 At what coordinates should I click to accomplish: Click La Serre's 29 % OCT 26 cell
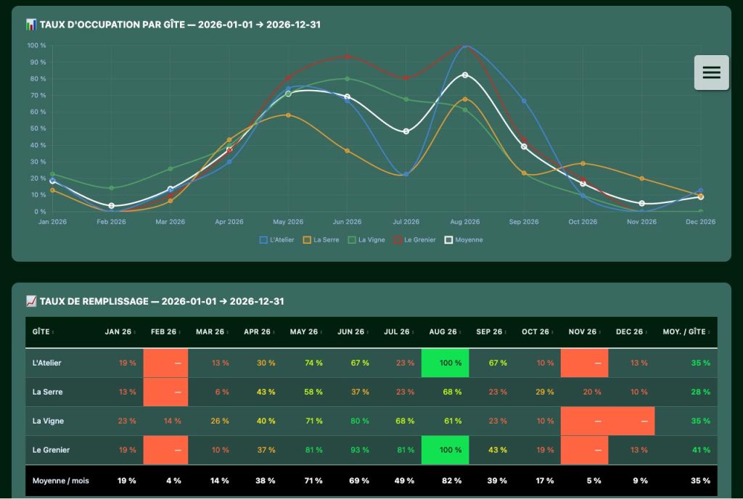tap(538, 392)
